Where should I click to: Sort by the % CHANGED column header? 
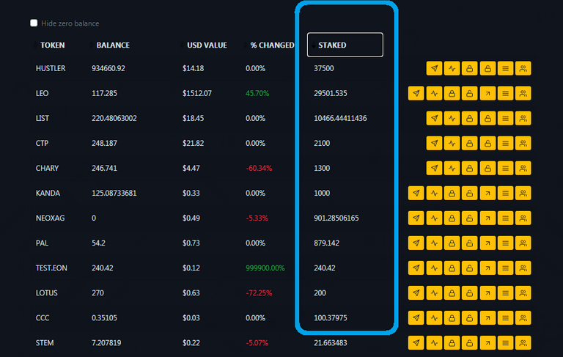[272, 45]
